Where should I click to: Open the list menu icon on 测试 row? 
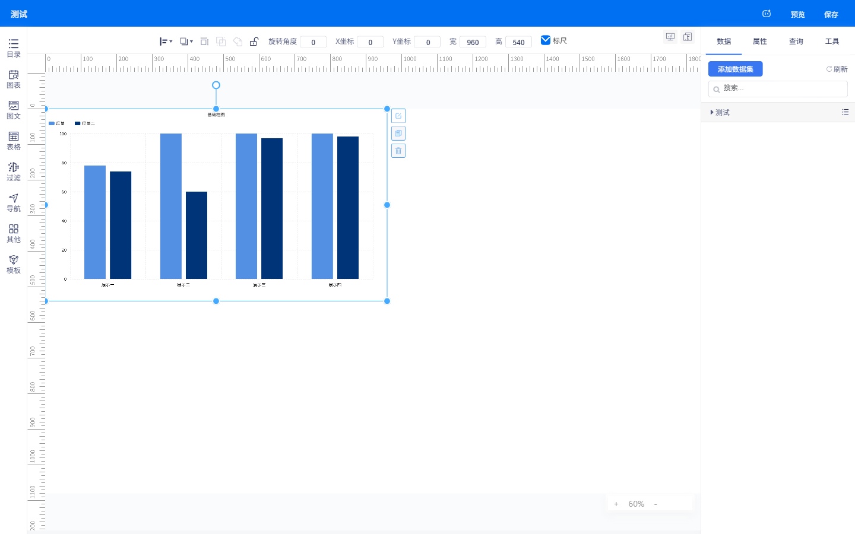(845, 112)
